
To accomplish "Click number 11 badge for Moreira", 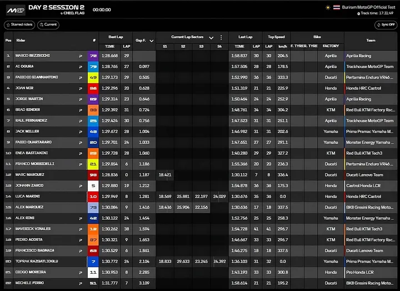I will coord(93,272).
